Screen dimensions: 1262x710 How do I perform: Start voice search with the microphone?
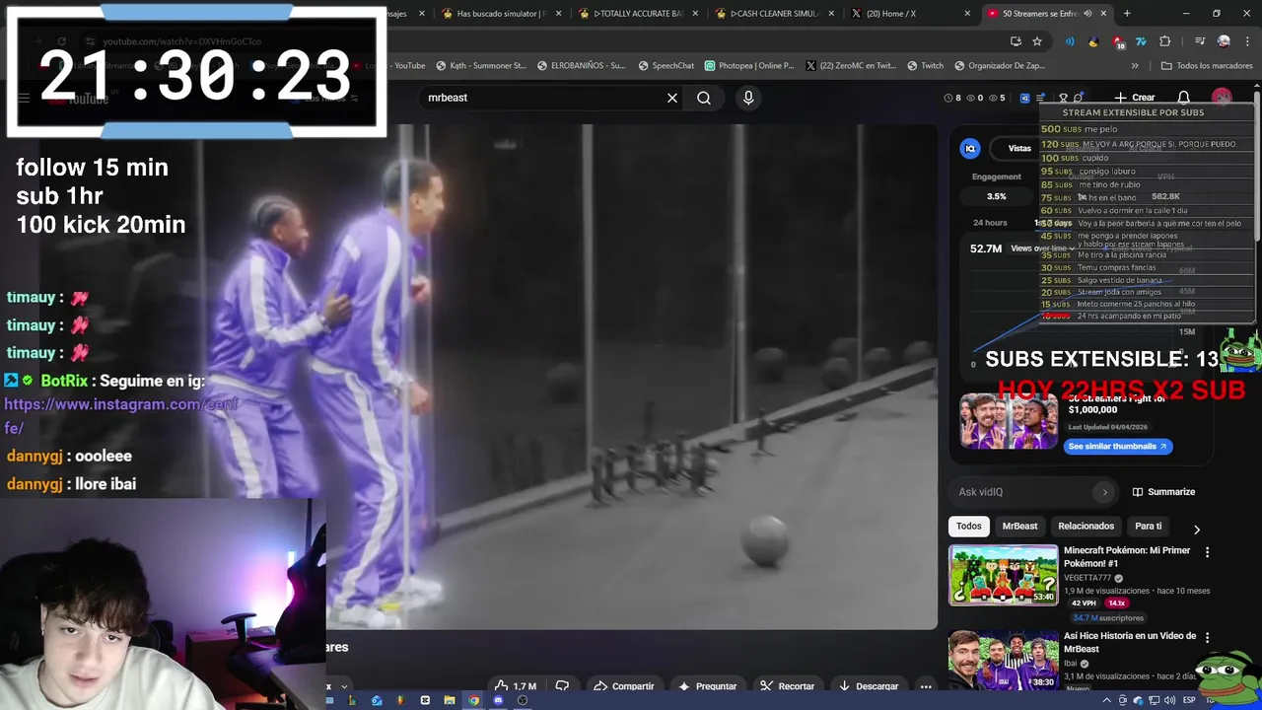[x=748, y=98]
